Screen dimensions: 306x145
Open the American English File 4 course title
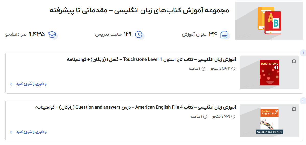136,107
